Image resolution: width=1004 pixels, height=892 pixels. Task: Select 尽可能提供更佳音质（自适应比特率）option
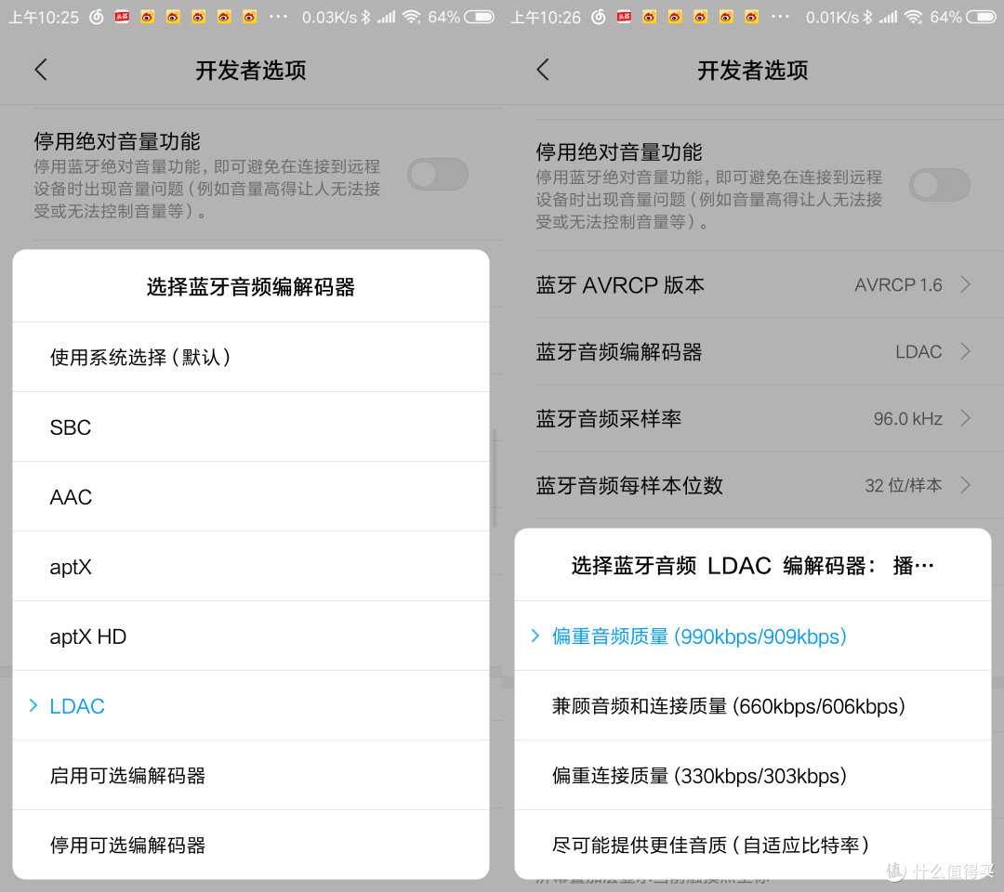pyautogui.click(x=753, y=846)
